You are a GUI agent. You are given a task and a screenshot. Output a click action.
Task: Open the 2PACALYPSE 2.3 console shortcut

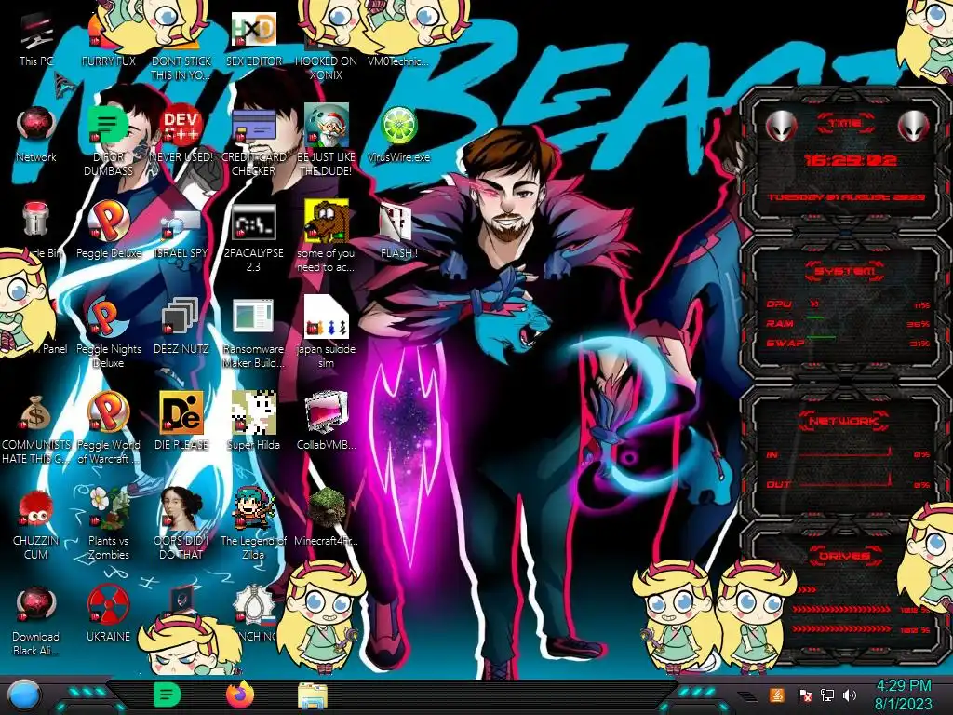[x=253, y=238]
